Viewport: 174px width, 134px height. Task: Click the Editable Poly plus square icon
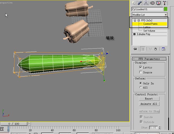(x=134, y=34)
